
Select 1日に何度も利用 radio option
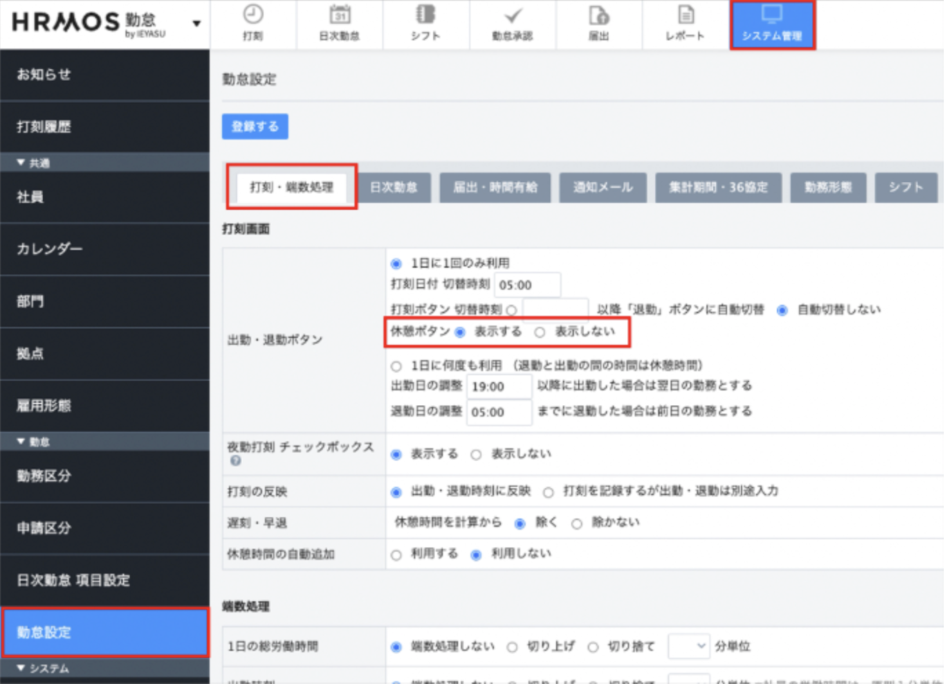pos(396,366)
